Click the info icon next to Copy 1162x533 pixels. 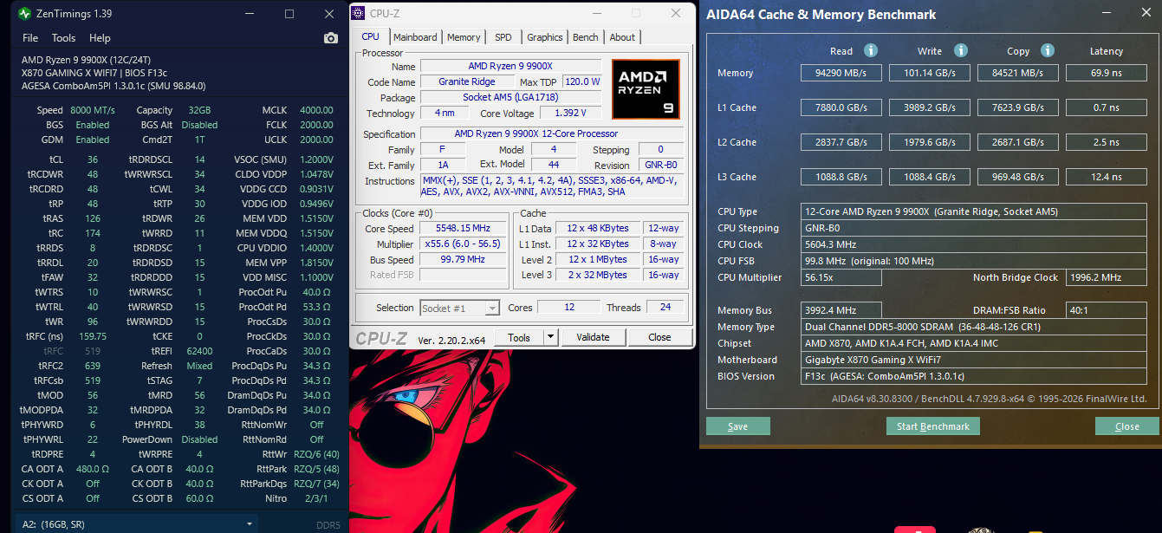click(1048, 51)
